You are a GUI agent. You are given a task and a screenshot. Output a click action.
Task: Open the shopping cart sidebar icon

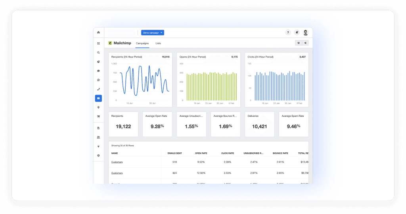(98, 117)
